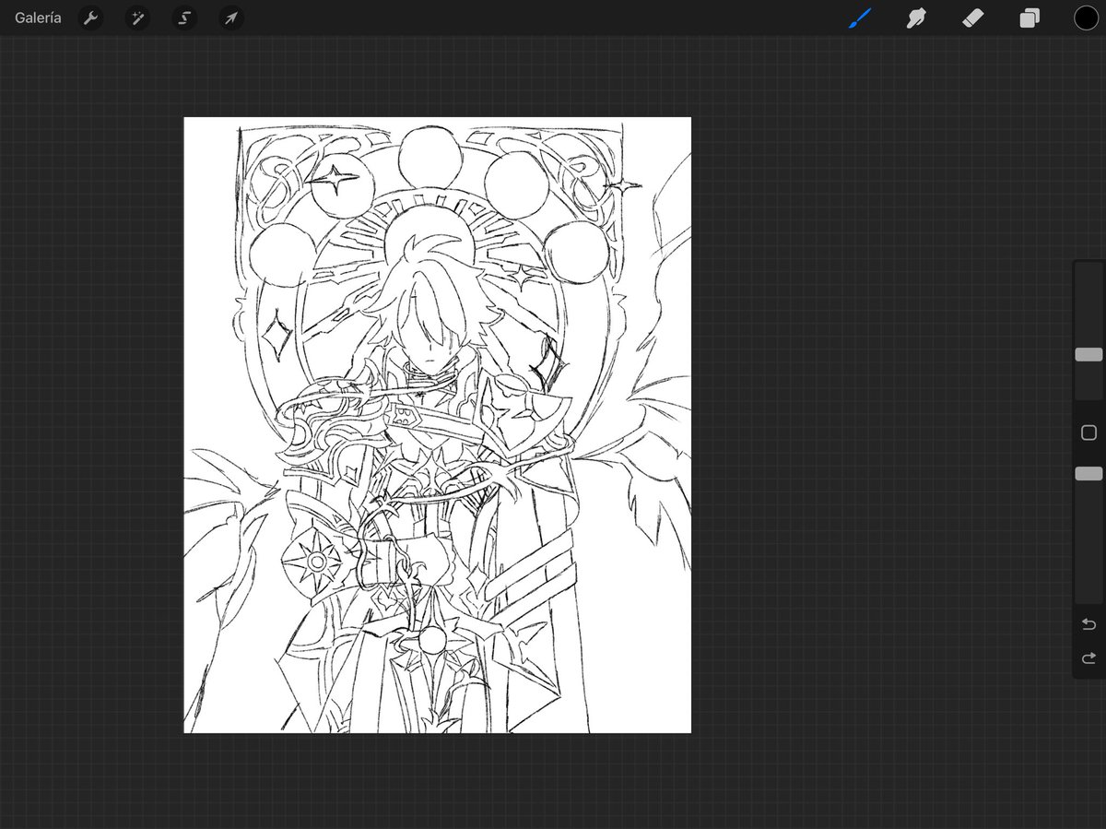
Task: Tap the undo arrow on the sidebar
Action: pos(1088,623)
